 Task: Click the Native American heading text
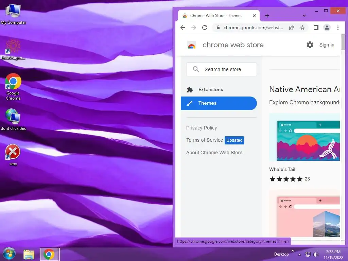(304, 89)
